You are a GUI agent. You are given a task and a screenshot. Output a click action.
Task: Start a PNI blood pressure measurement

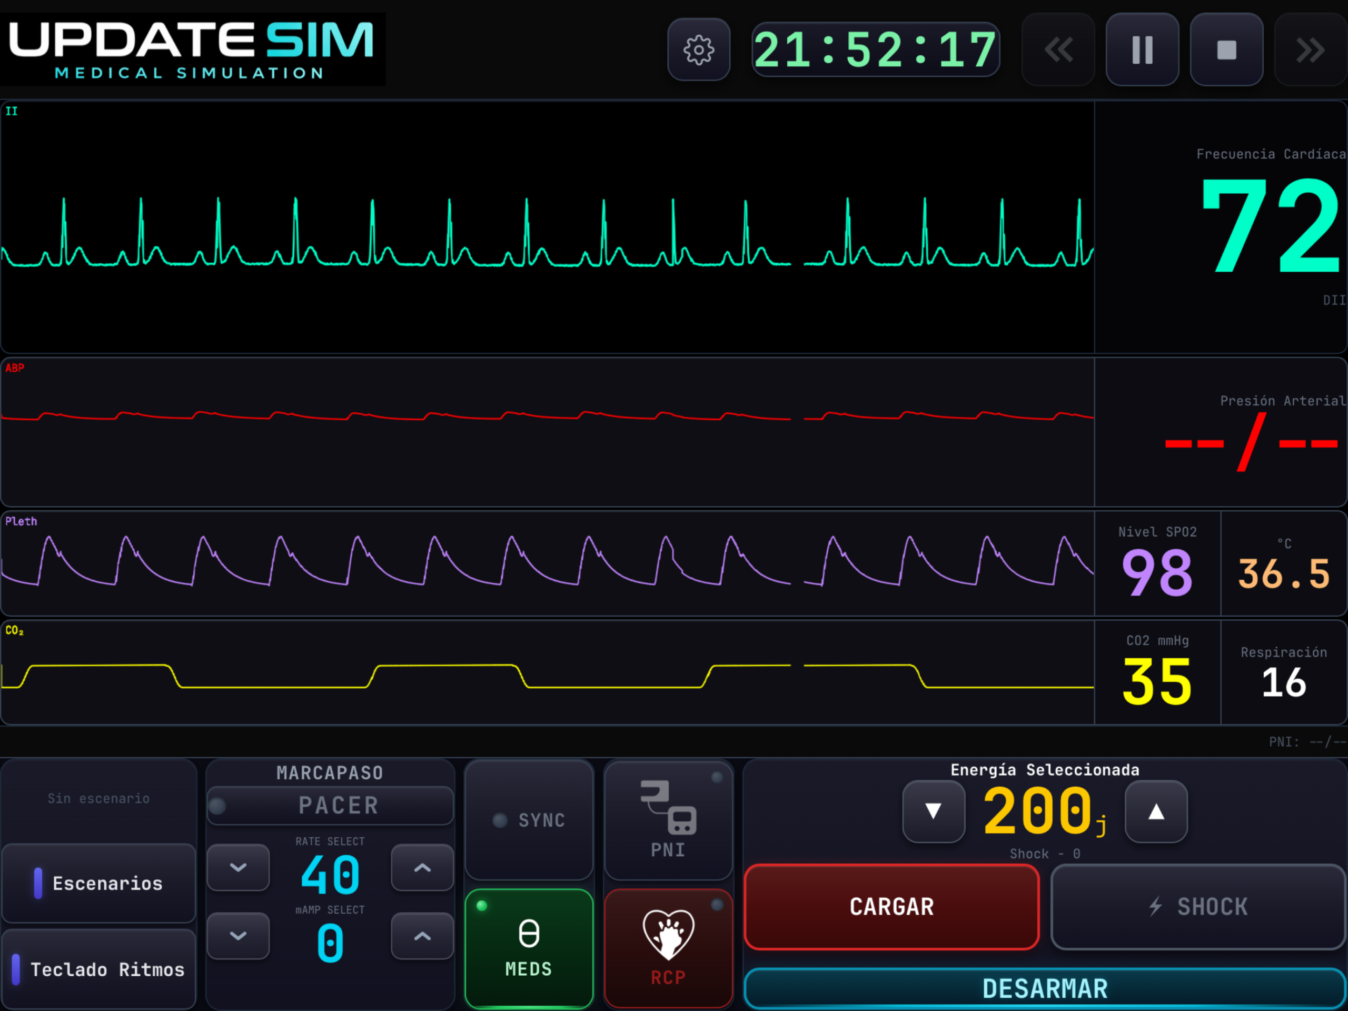(x=668, y=820)
